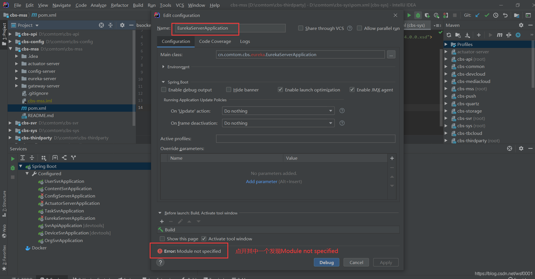535x279 pixels.
Task: Expand cbs-api module in Project tree
Action: tap(10, 34)
